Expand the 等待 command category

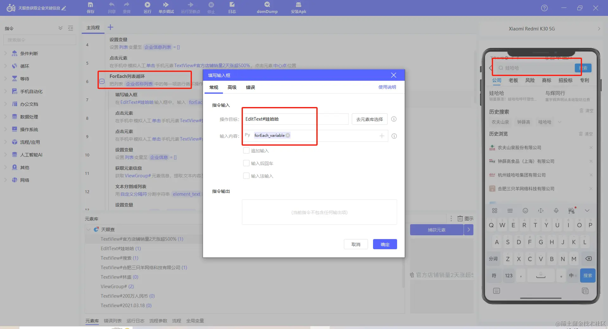pos(5,79)
